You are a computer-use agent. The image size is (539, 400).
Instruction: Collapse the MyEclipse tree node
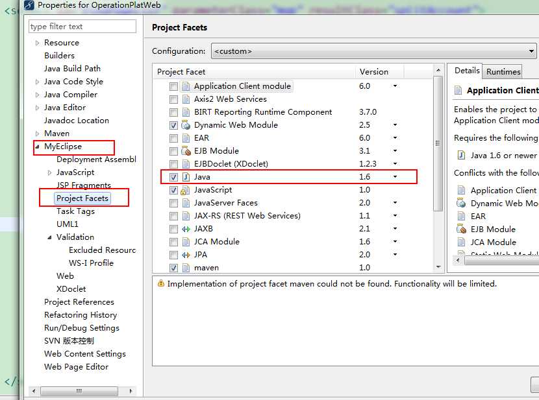[x=37, y=147]
